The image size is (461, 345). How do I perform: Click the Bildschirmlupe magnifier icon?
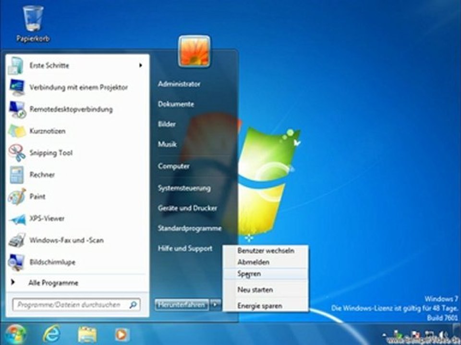[x=16, y=262]
